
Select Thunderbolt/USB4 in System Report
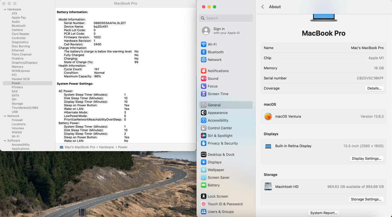25,108
